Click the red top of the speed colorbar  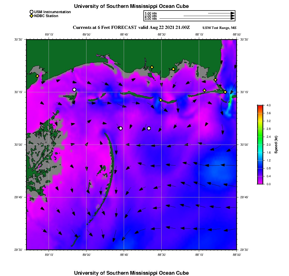click(x=260, y=106)
